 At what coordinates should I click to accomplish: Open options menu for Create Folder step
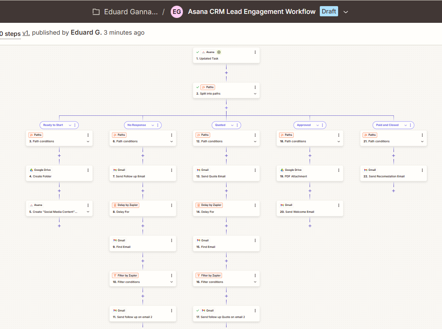point(88,170)
